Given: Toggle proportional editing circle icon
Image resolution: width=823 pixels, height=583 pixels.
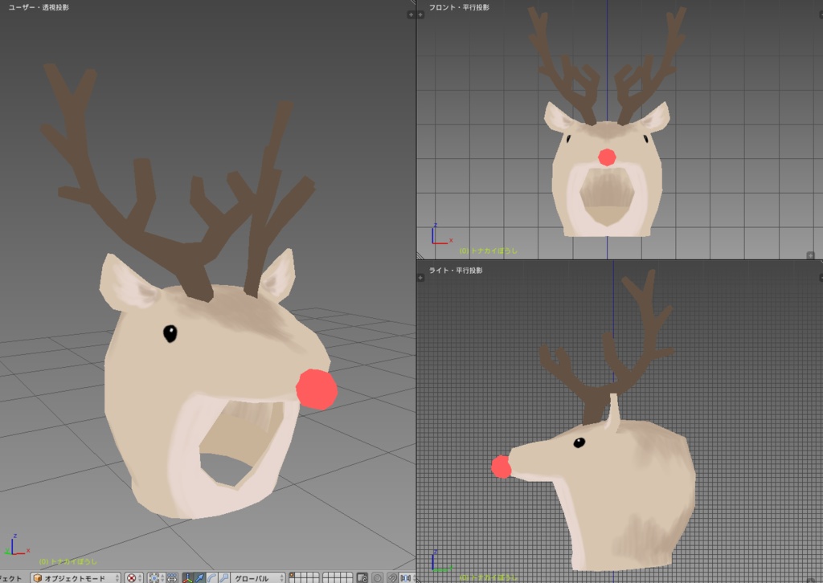Looking at the screenshot, I should (x=378, y=577).
